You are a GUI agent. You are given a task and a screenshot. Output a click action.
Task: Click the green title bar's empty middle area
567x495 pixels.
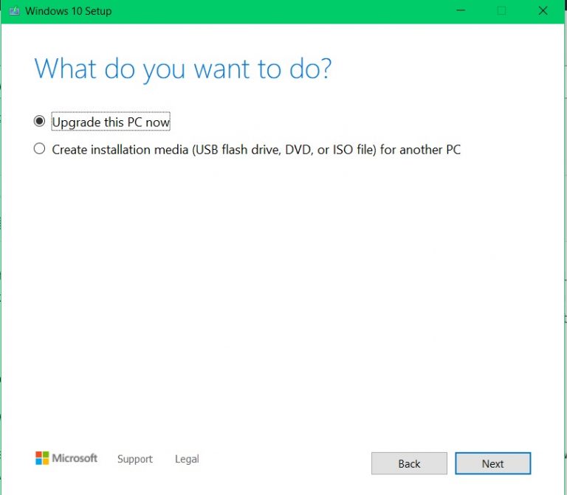(x=281, y=11)
